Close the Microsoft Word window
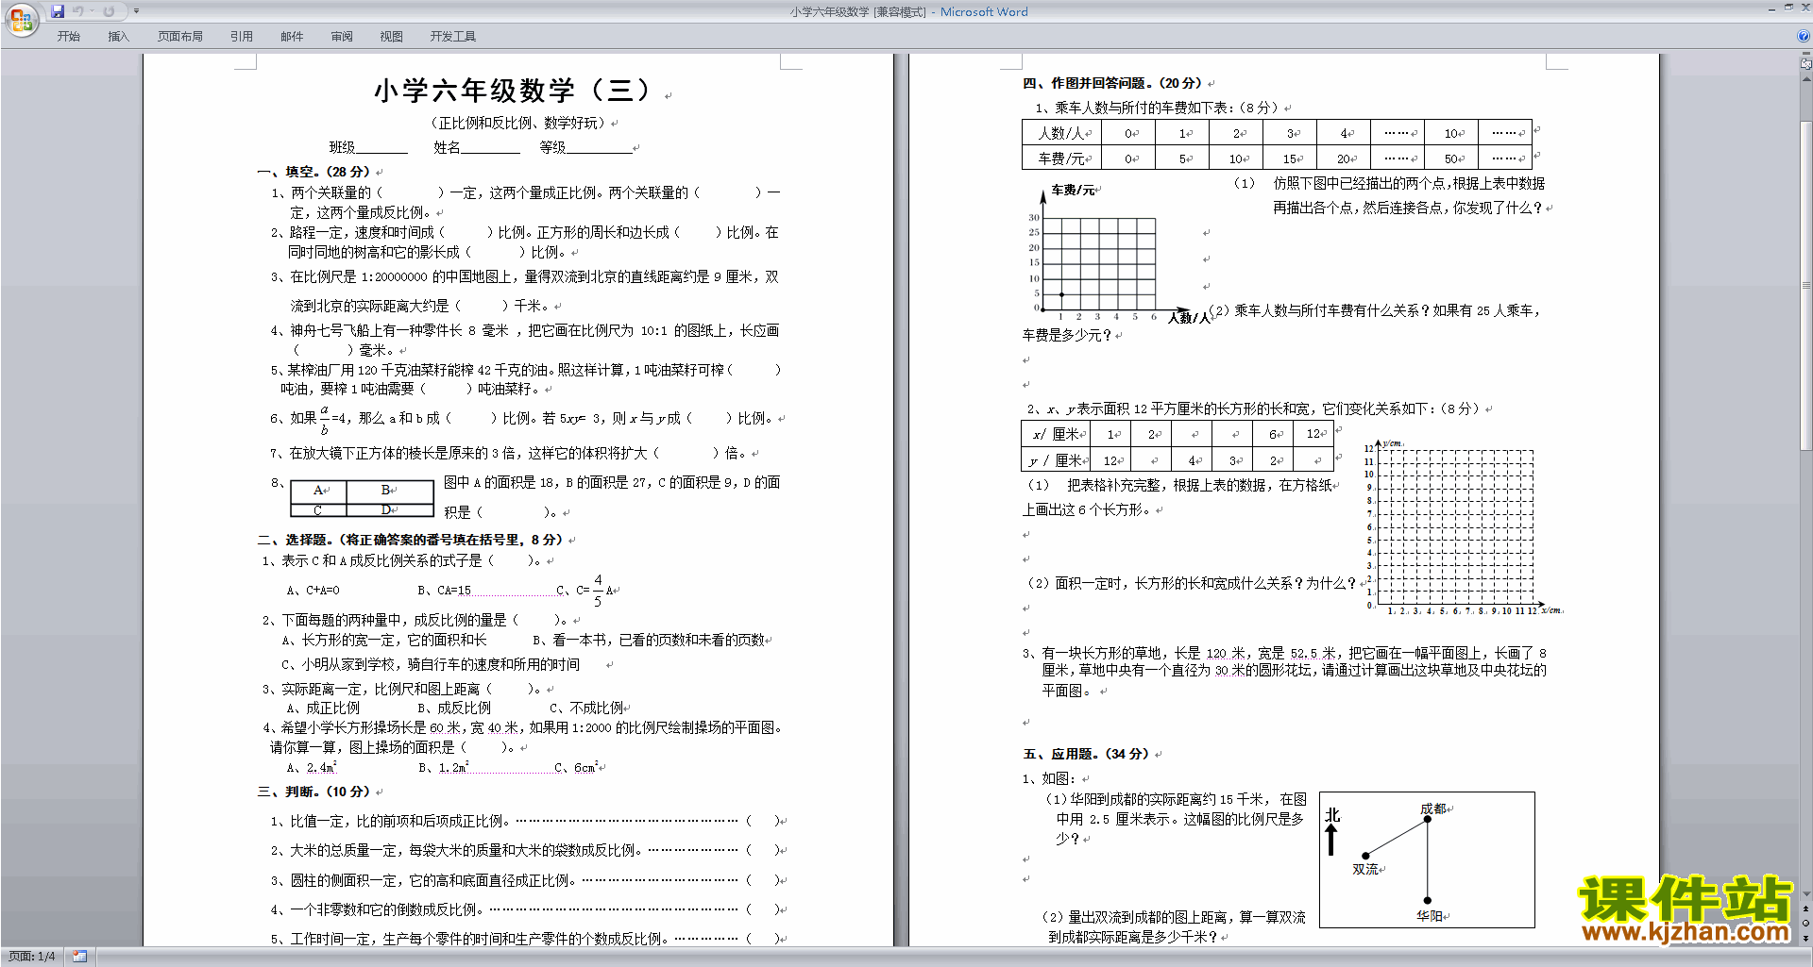The height and width of the screenshot is (967, 1813). (x=1805, y=8)
